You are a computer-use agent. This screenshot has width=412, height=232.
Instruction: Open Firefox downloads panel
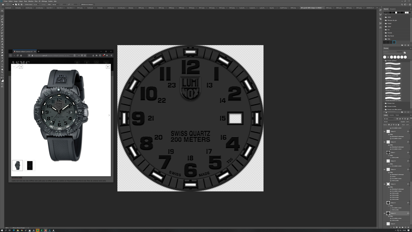point(93,55)
